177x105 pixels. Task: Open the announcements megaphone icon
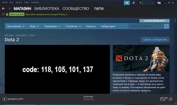coord(127,3)
